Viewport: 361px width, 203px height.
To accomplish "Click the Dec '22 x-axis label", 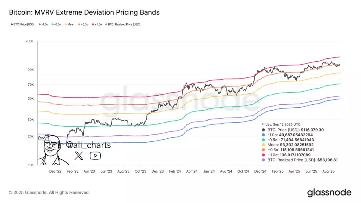I will pyautogui.click(x=55, y=171).
